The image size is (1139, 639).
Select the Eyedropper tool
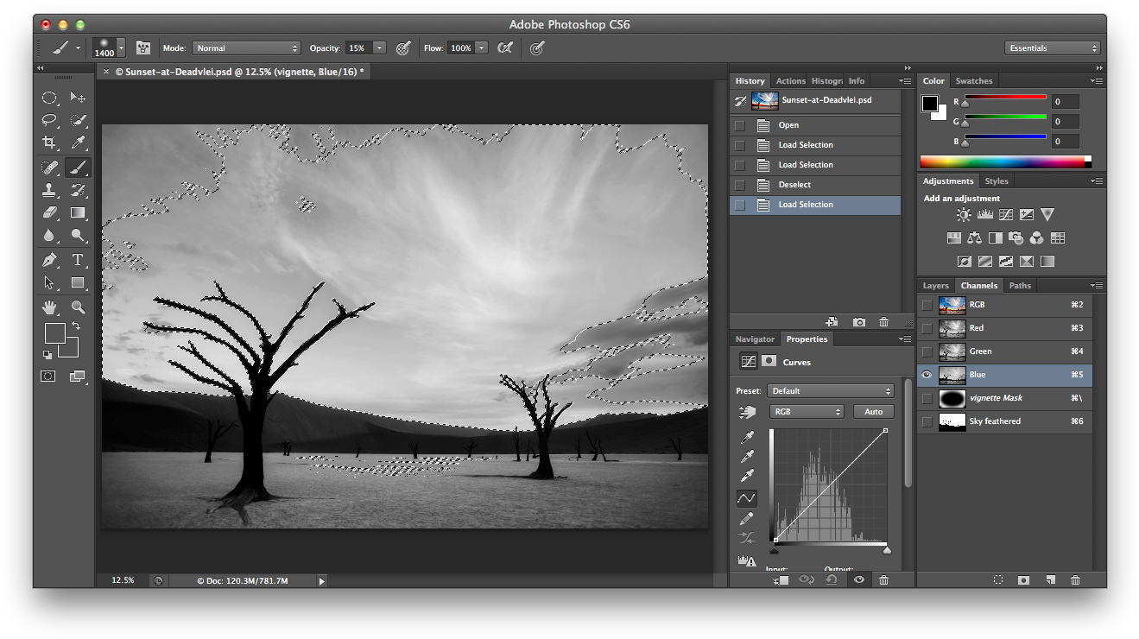pyautogui.click(x=78, y=142)
